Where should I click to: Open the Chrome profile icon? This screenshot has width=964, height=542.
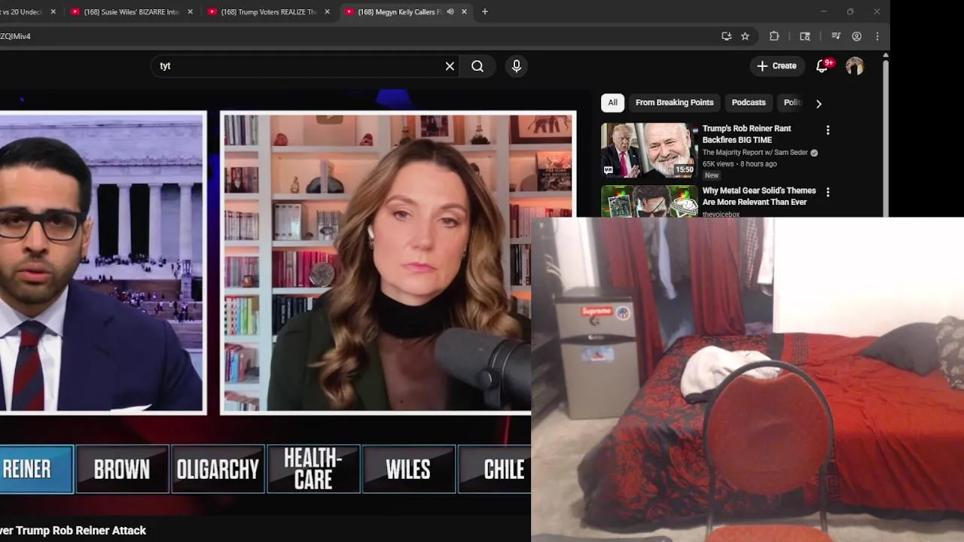(x=856, y=36)
